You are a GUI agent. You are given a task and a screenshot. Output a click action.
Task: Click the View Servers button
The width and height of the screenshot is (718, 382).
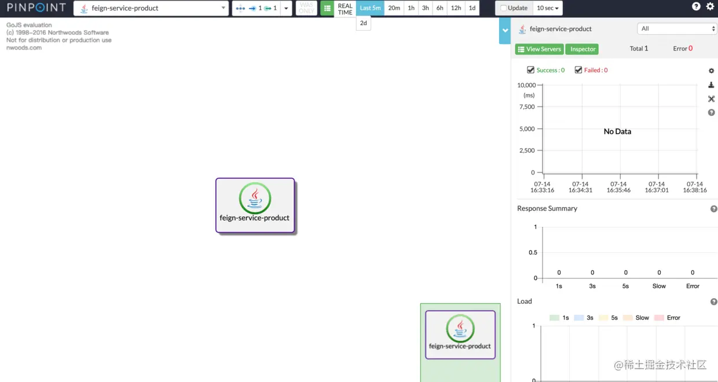[539, 49]
